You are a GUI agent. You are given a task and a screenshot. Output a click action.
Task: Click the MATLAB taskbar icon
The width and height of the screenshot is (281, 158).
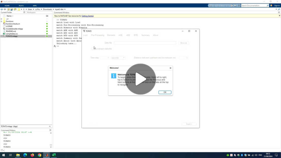coord(46,155)
